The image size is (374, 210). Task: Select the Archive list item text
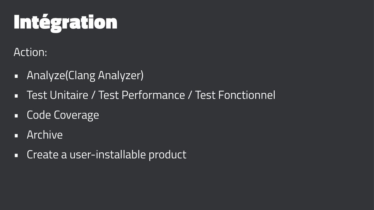click(x=45, y=135)
